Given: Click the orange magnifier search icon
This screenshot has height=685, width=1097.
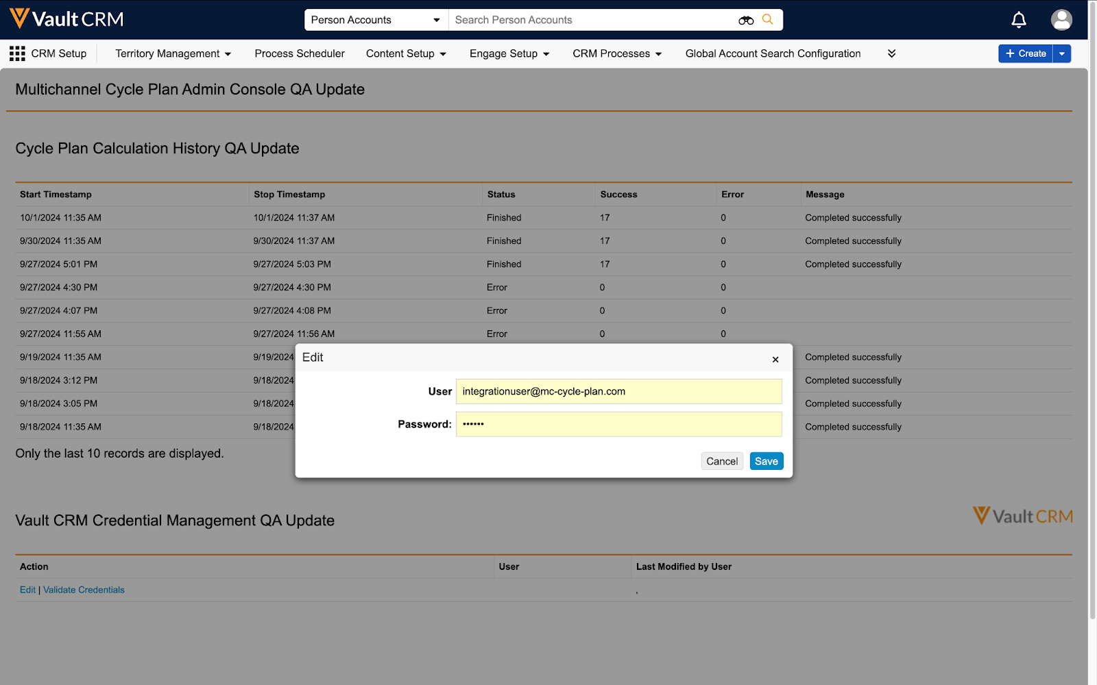Looking at the screenshot, I should pyautogui.click(x=768, y=20).
